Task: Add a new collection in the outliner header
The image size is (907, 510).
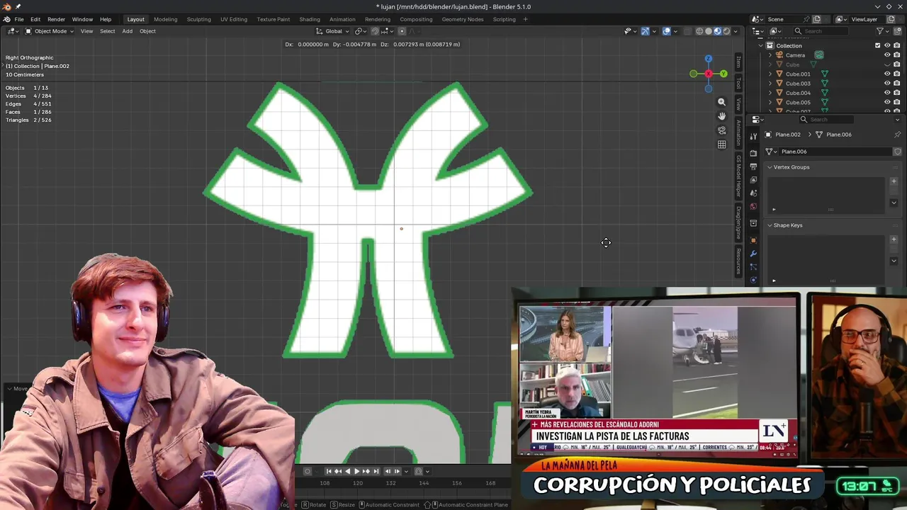Action: pos(898,31)
